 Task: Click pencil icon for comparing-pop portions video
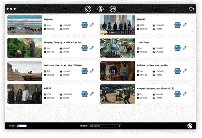pyautogui.click(x=185, y=94)
